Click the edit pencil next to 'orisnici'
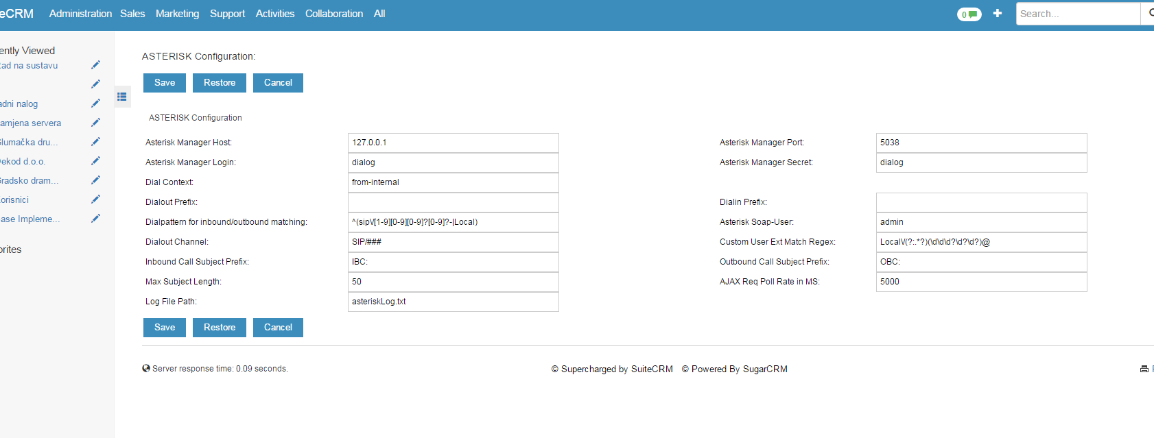The width and height of the screenshot is (1154, 438). (x=95, y=199)
